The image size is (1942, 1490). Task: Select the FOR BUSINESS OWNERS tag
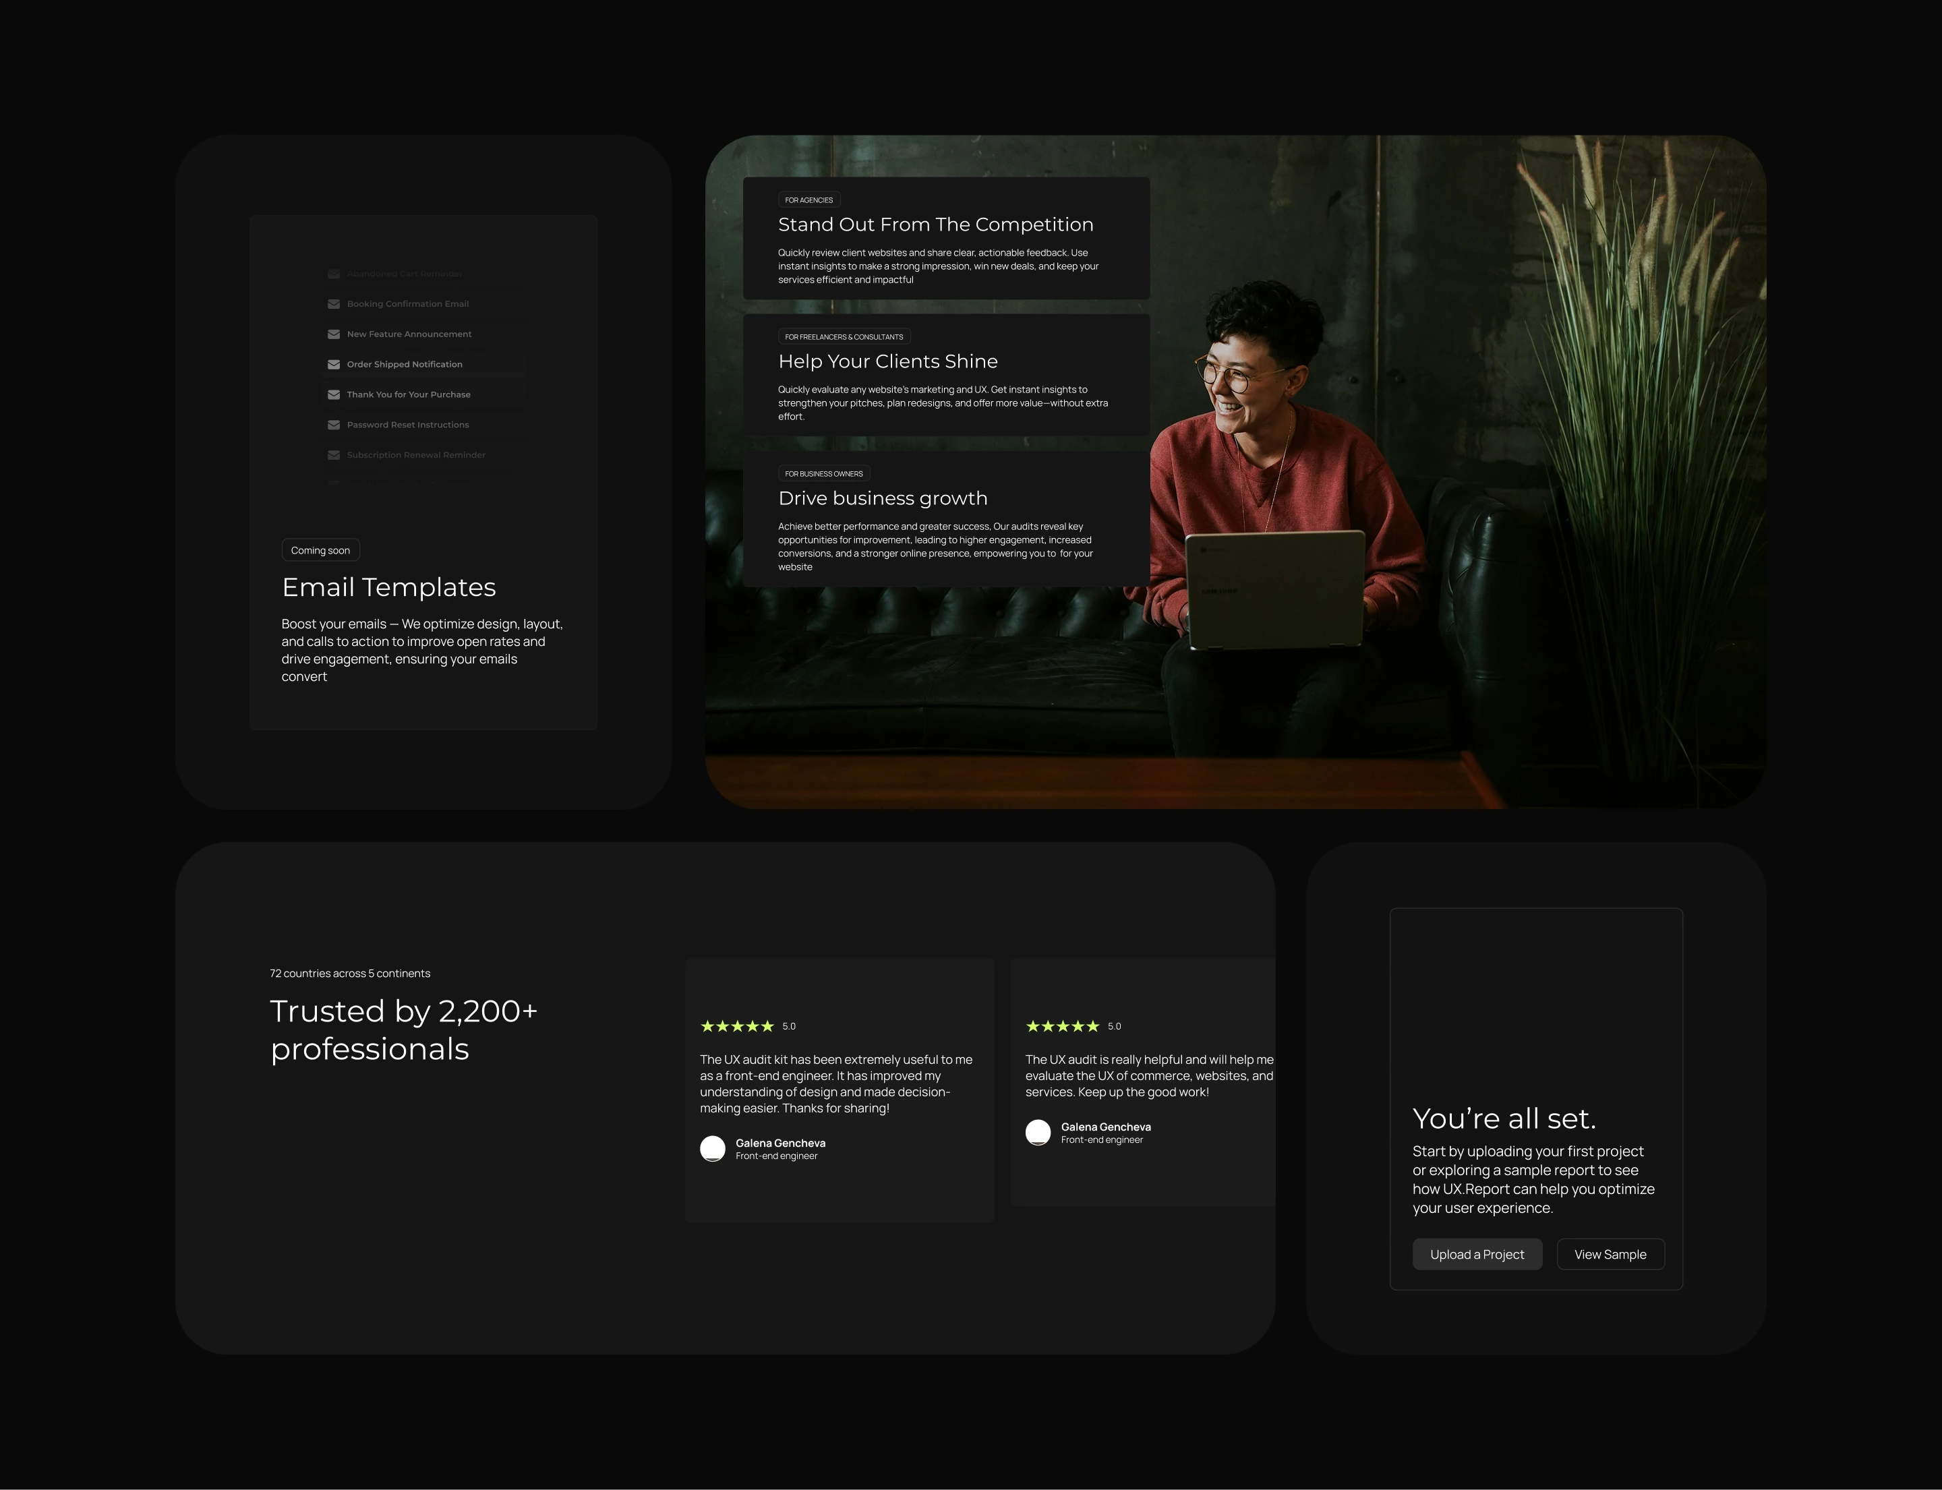point(823,473)
